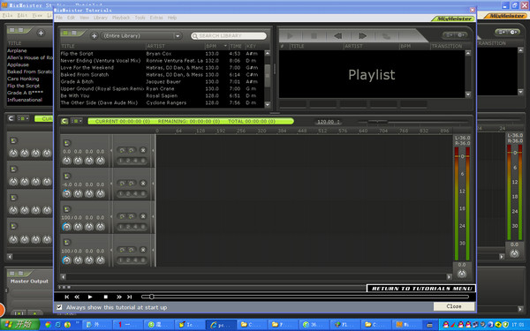Click the second track's track icon
Viewport: 530px width, 331px height.
pyautogui.click(x=67, y=176)
